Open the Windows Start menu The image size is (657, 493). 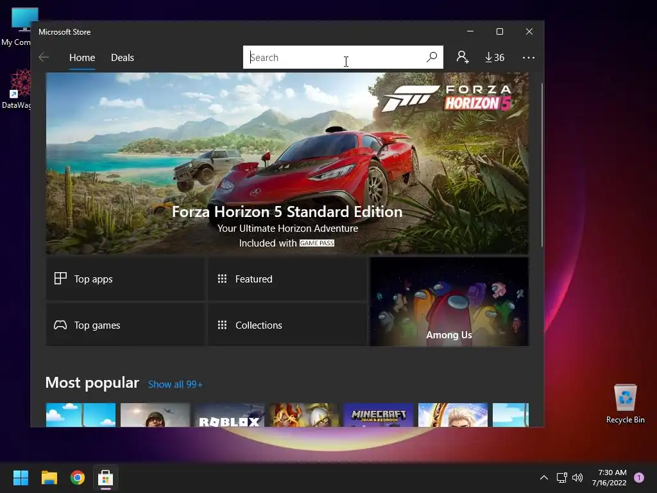21,478
